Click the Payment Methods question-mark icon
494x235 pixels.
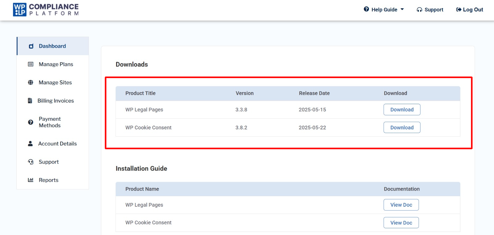pyautogui.click(x=31, y=122)
